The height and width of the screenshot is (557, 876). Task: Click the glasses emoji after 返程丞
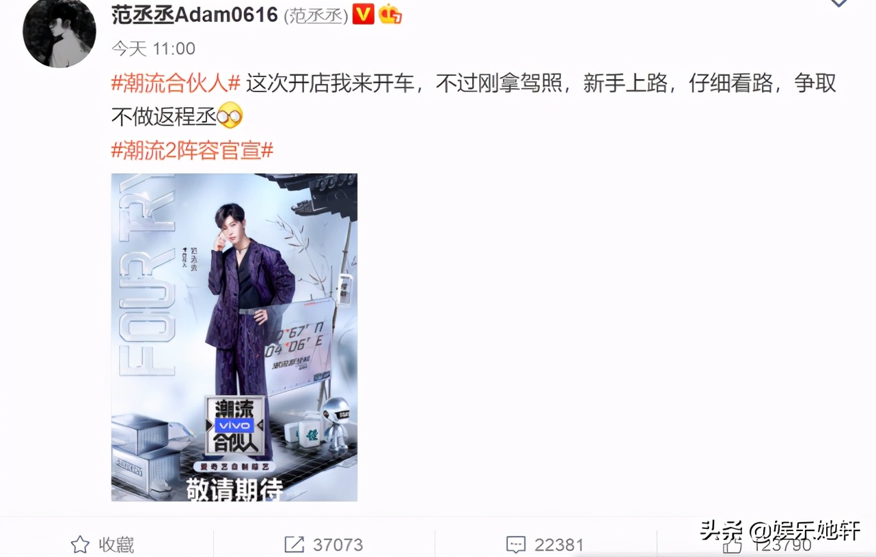tap(230, 117)
